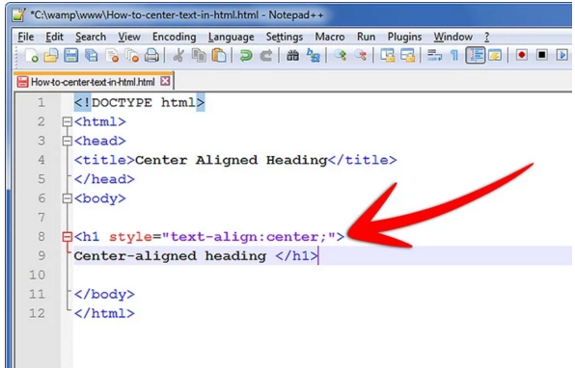The width and height of the screenshot is (575, 368).
Task: Toggle Word wrap toolbar button
Action: [434, 56]
